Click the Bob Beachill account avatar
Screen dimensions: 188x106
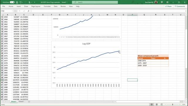click(156, 2)
